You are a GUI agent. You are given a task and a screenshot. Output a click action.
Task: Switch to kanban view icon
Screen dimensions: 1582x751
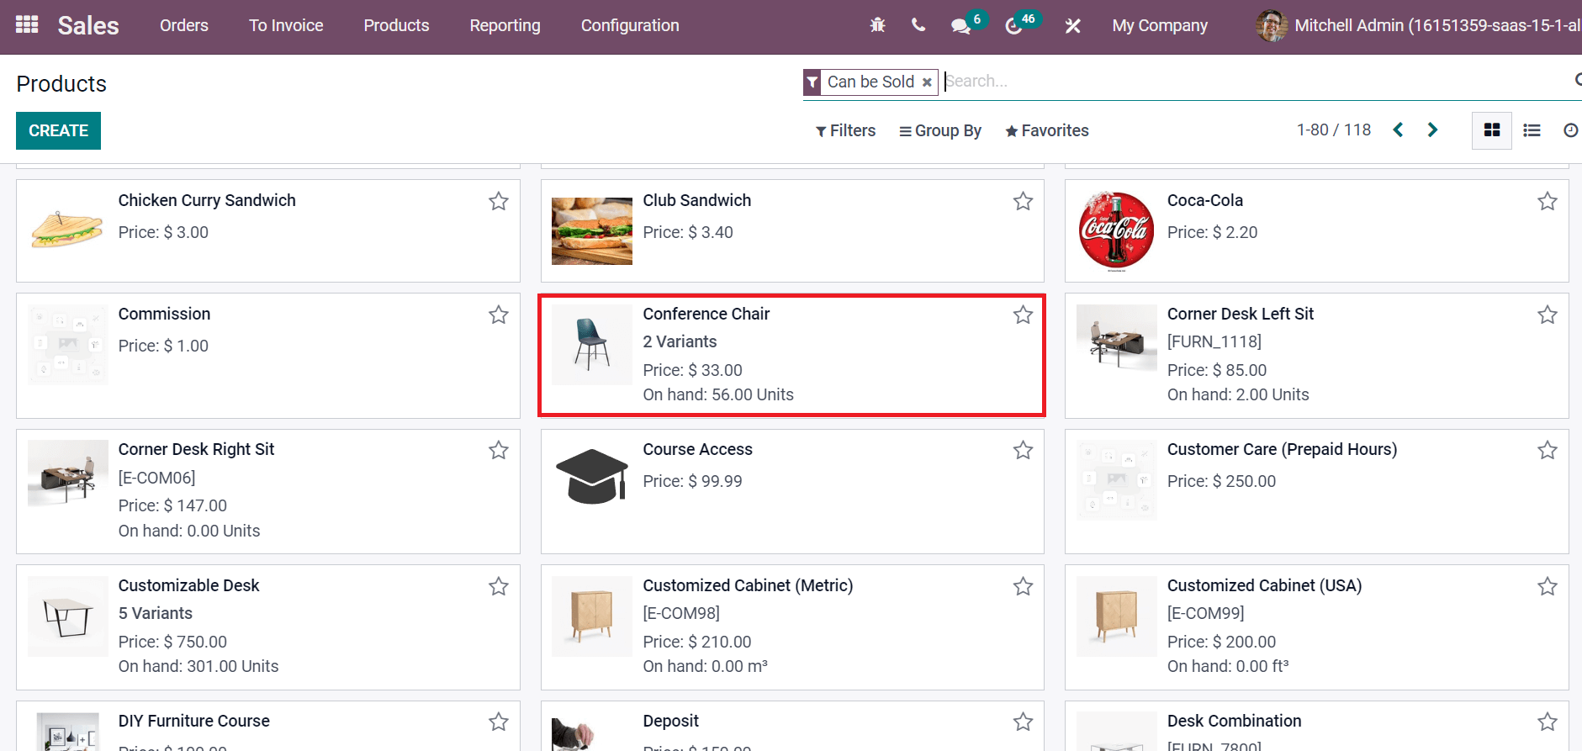tap(1492, 130)
